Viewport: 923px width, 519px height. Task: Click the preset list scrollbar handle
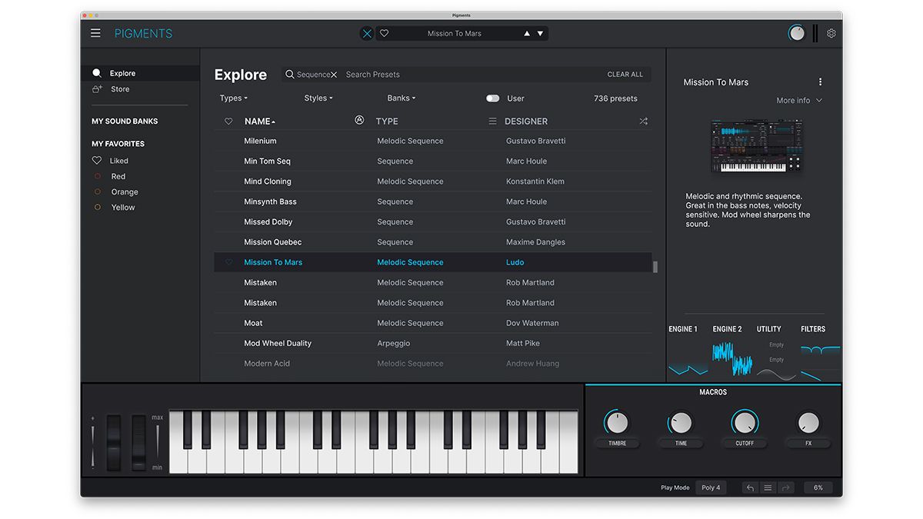655,267
